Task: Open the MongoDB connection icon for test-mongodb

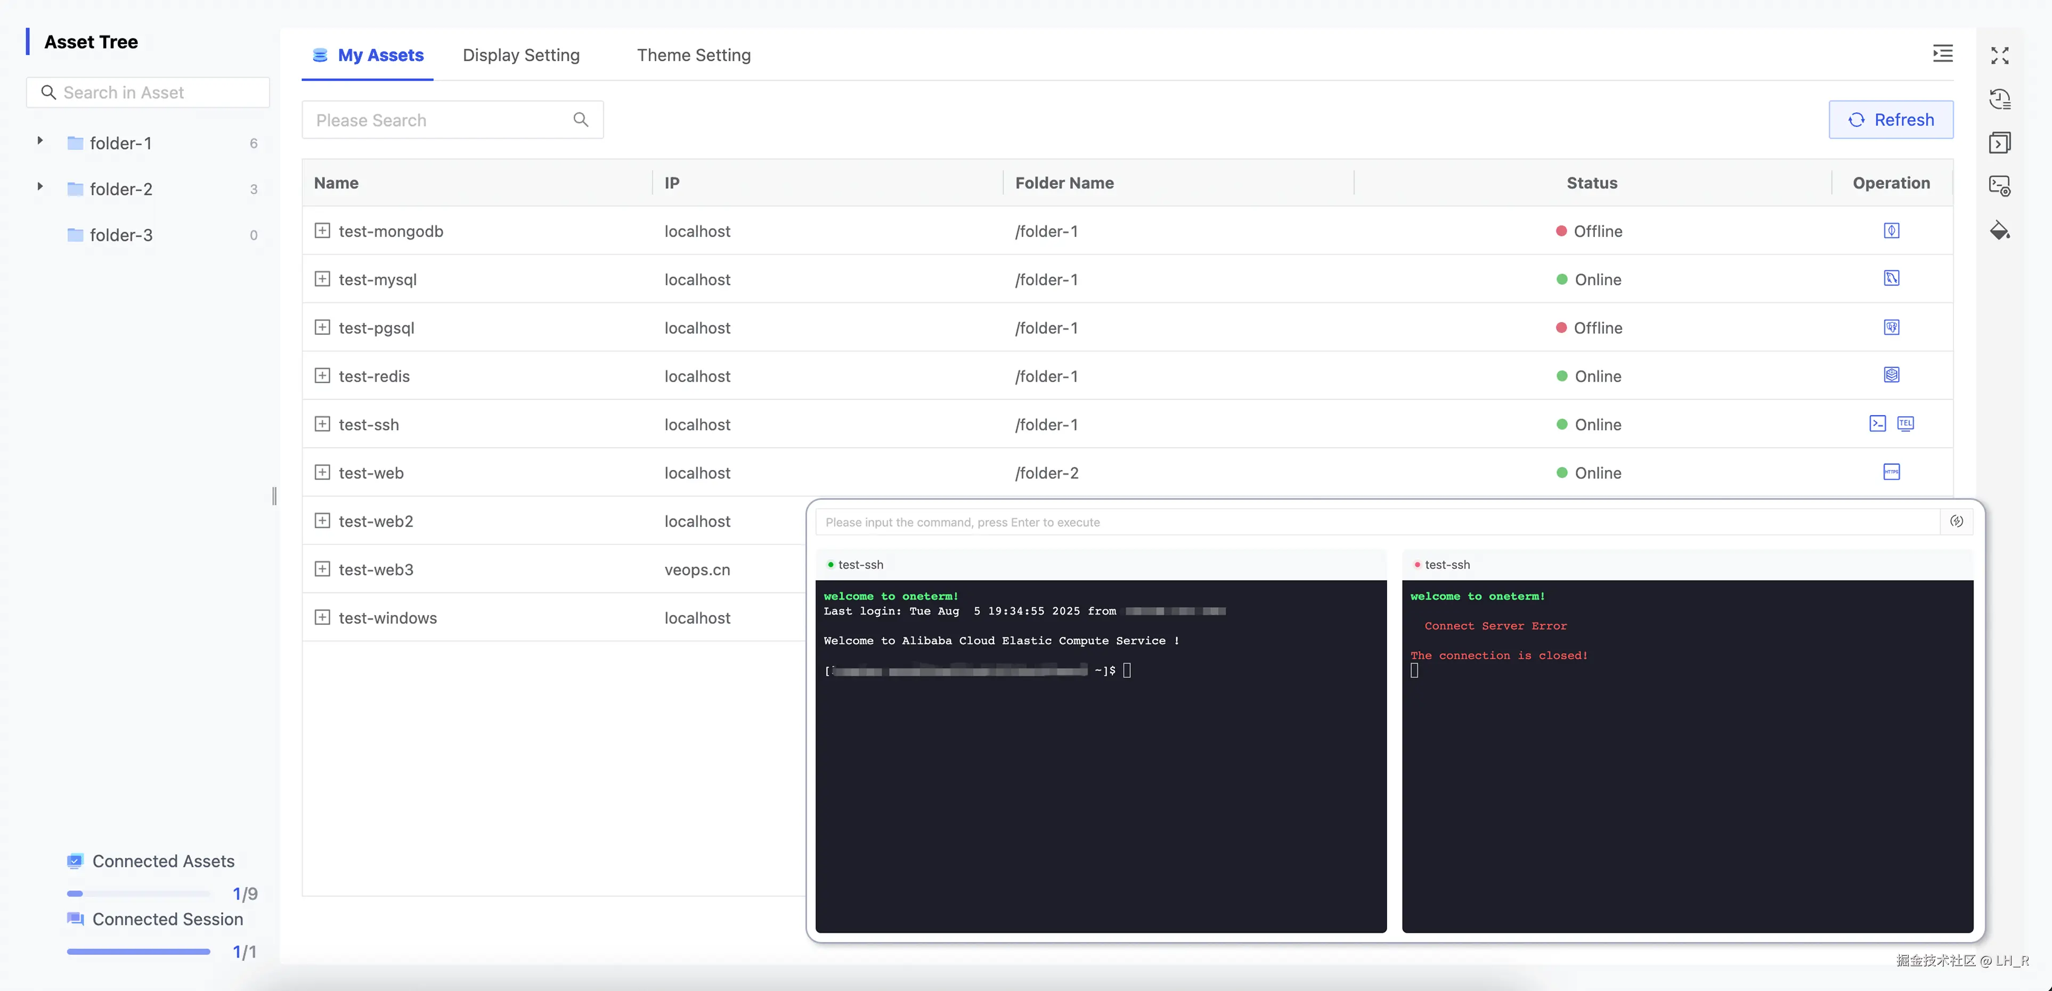Action: click(x=1891, y=231)
